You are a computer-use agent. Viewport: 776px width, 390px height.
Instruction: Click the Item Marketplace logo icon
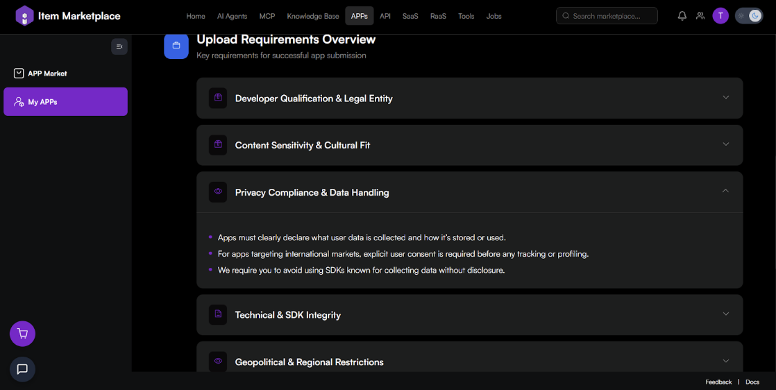24,16
